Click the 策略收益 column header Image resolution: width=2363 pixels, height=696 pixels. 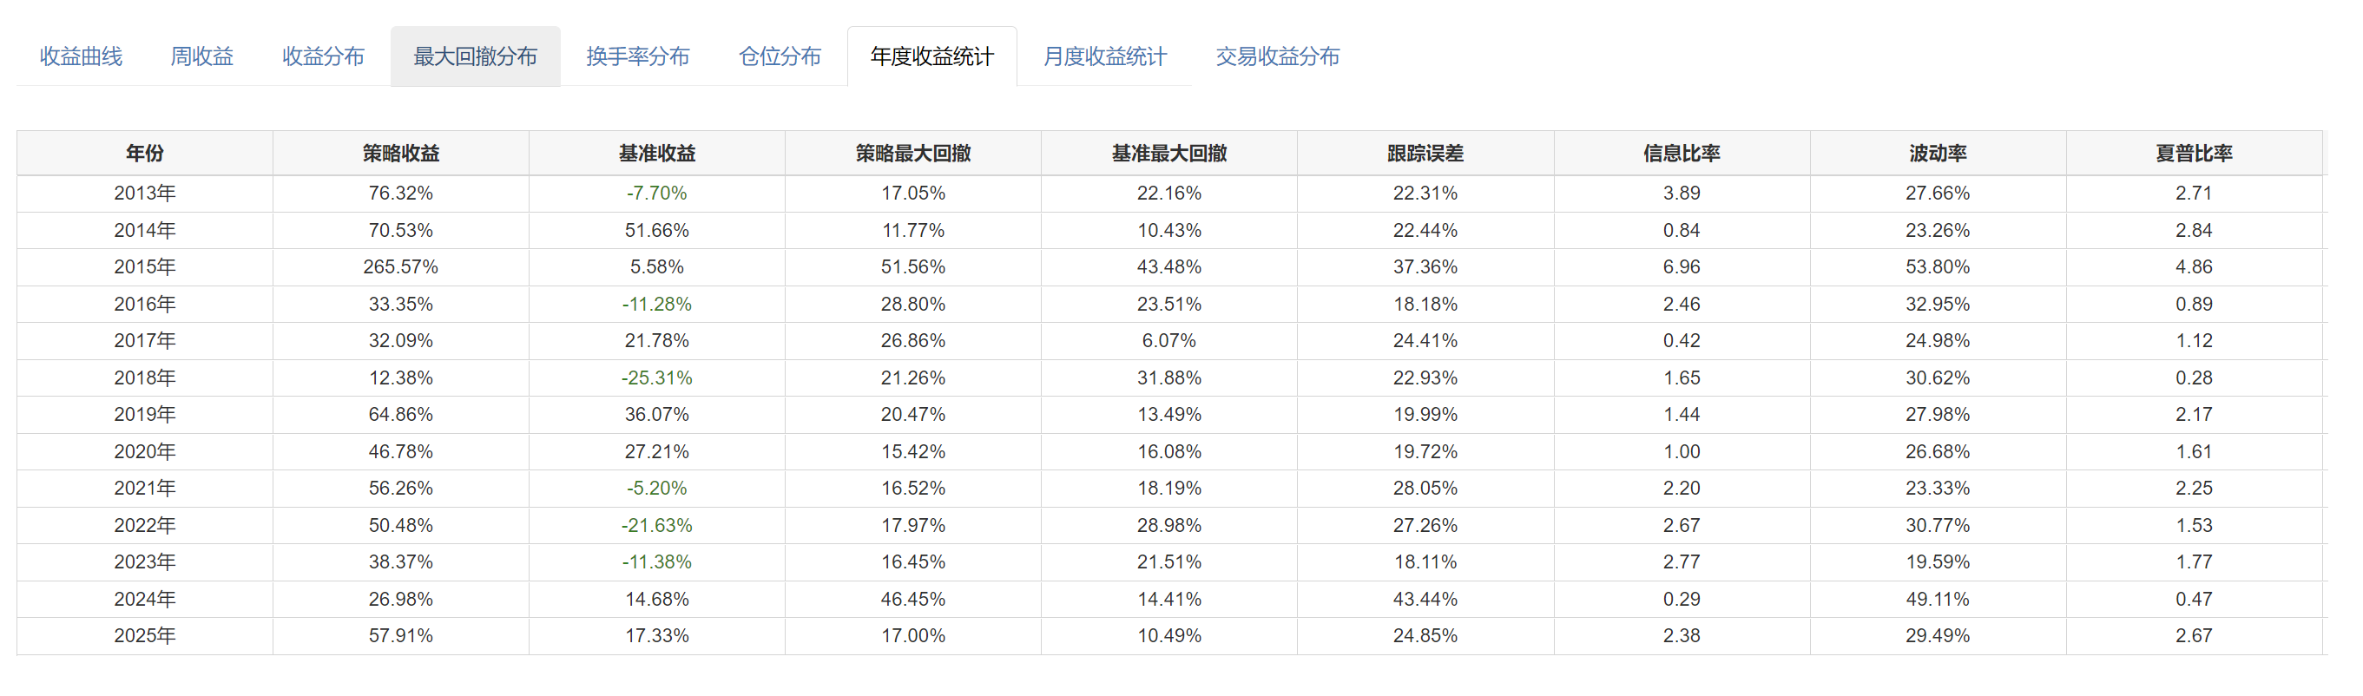[x=401, y=153]
